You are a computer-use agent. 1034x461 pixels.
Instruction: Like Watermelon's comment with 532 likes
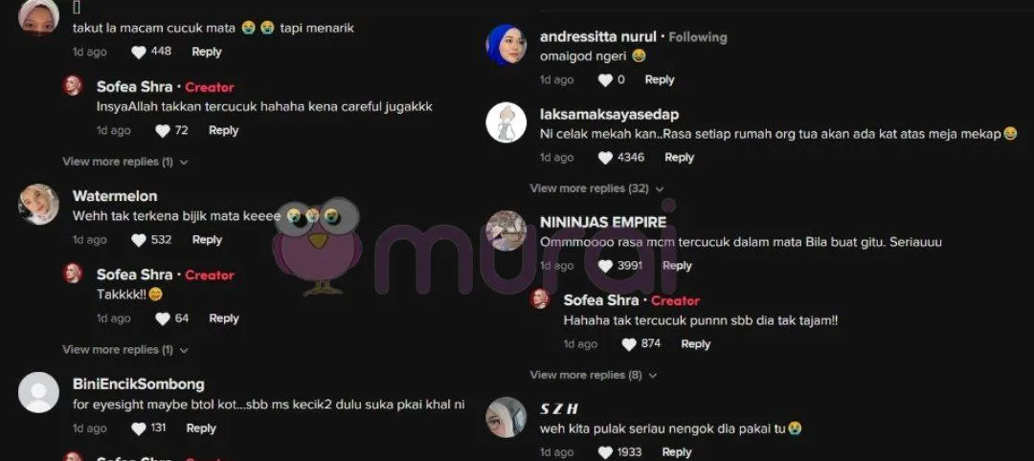tap(139, 240)
